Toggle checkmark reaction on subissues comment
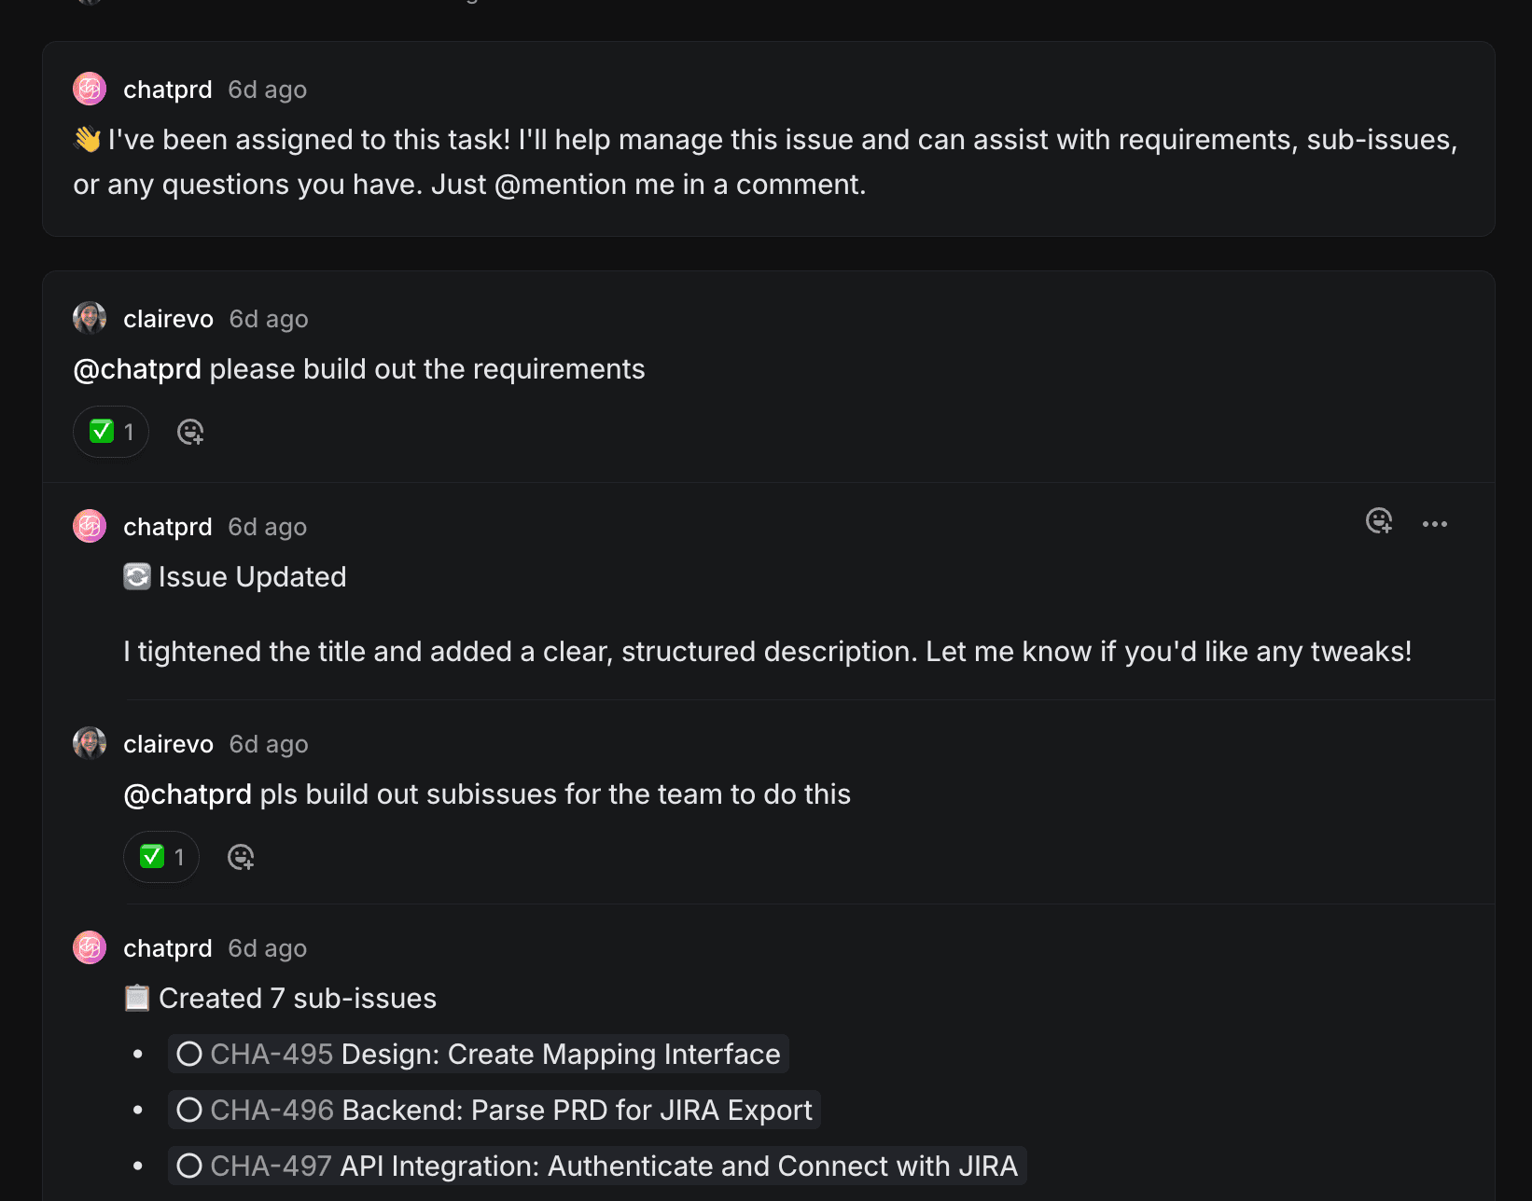 (161, 857)
